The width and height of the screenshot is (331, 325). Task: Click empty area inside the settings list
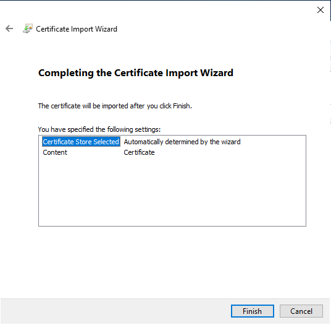point(172,191)
